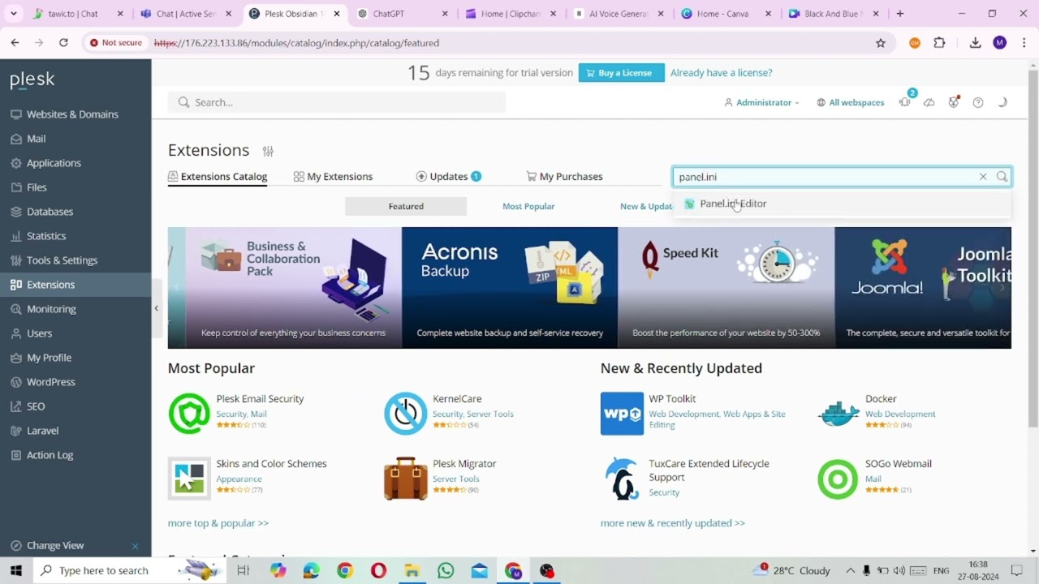Switch to the ChatGPT browser tab

403,14
